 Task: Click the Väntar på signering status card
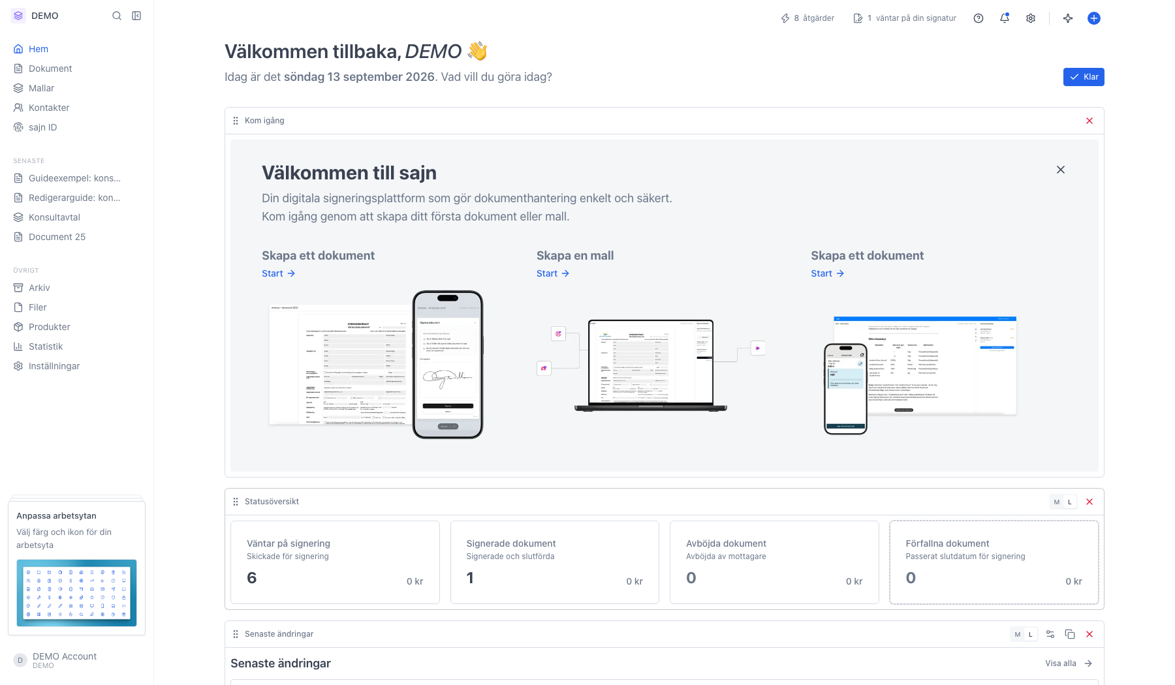coord(335,562)
